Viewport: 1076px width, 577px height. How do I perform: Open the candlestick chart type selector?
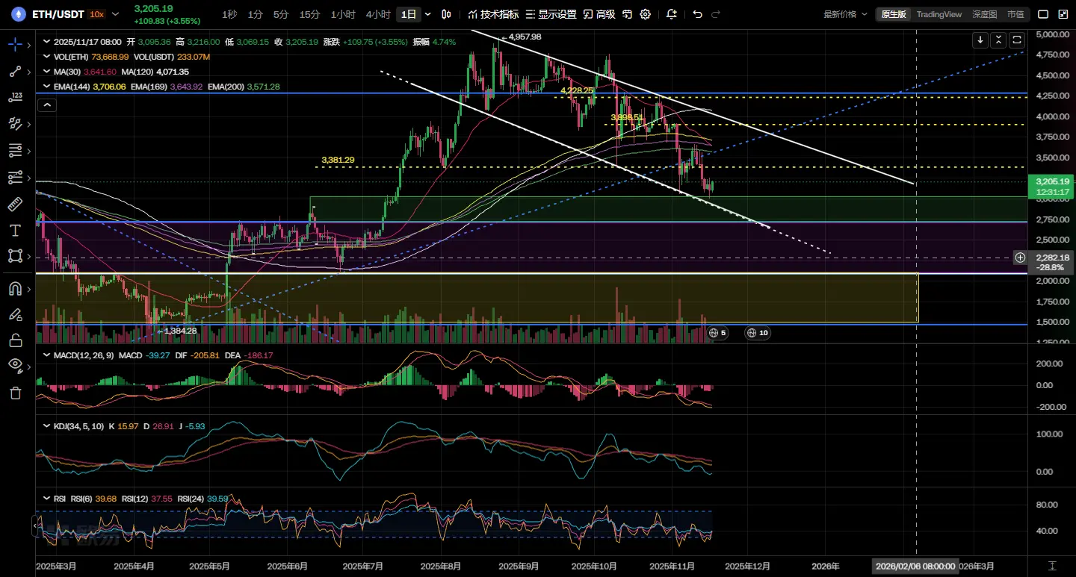(x=447, y=14)
